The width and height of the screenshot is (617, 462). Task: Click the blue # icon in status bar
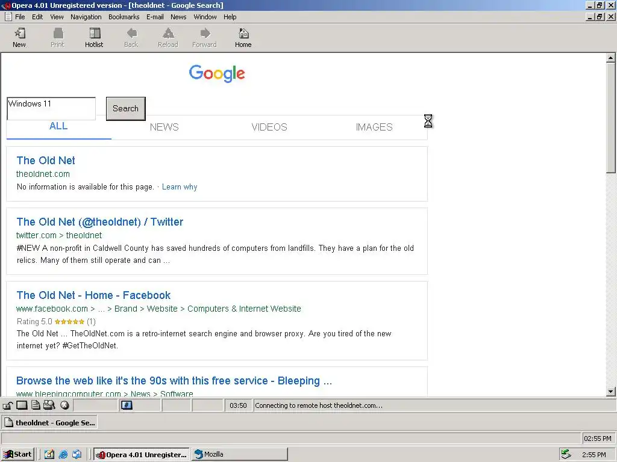pos(127,405)
